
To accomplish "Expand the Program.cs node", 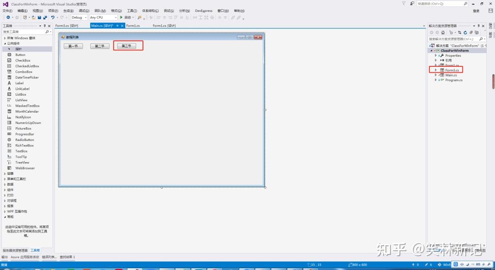I will pos(436,80).
